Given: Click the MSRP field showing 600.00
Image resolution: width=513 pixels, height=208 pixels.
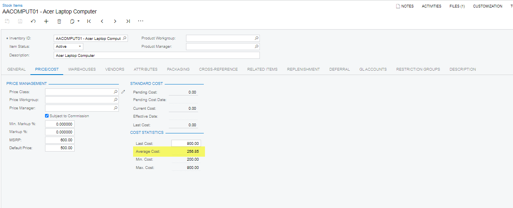Looking at the screenshot, I should point(60,140).
